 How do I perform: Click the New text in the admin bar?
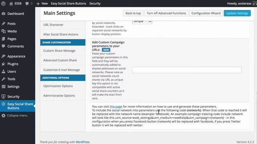point(45,4)
